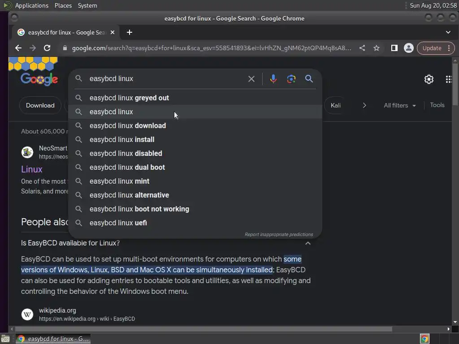Share this page from the address bar
Screen dimensions: 459x344
pos(362,48)
